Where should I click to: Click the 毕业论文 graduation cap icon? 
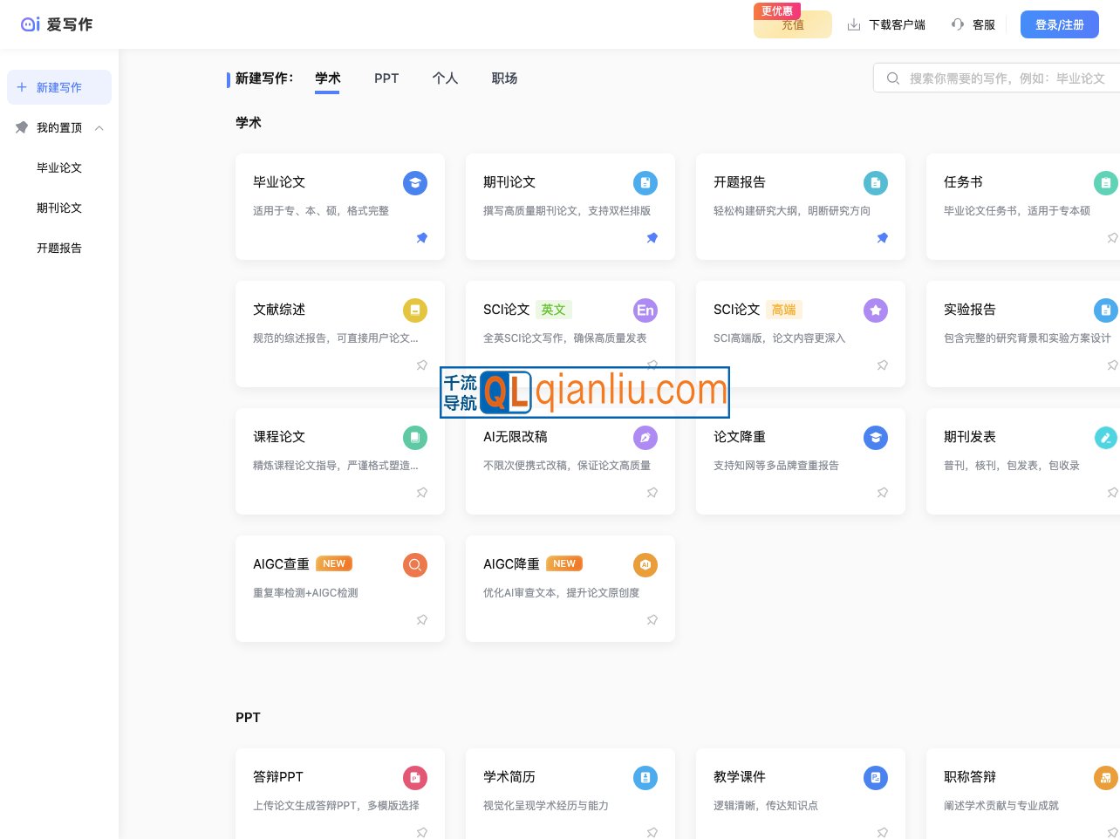[415, 183]
